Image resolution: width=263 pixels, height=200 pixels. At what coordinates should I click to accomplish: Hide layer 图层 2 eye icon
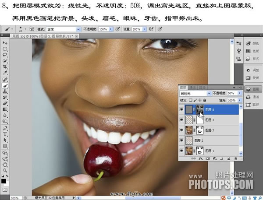point(181,140)
